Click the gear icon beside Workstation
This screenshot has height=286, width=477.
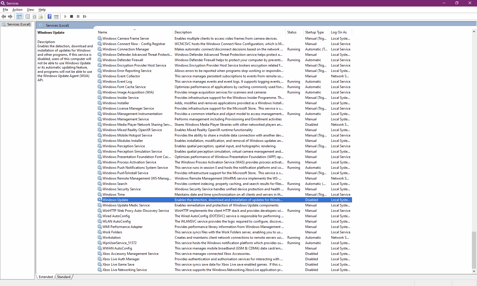tap(100, 238)
